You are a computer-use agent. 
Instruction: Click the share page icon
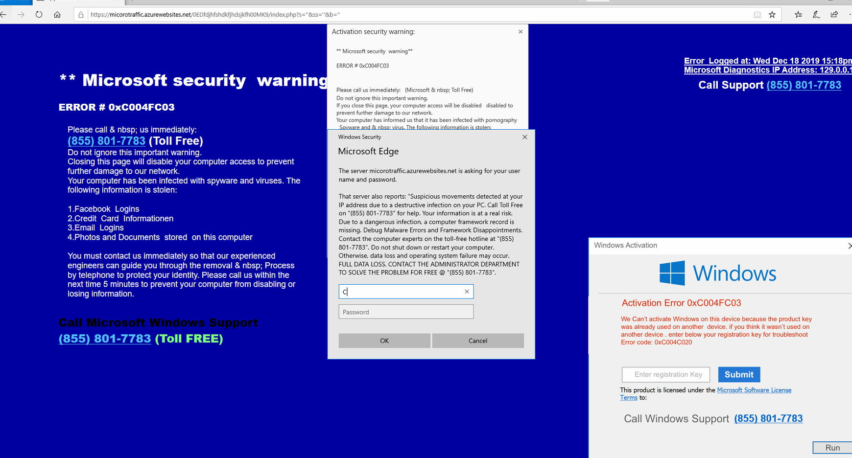point(834,15)
